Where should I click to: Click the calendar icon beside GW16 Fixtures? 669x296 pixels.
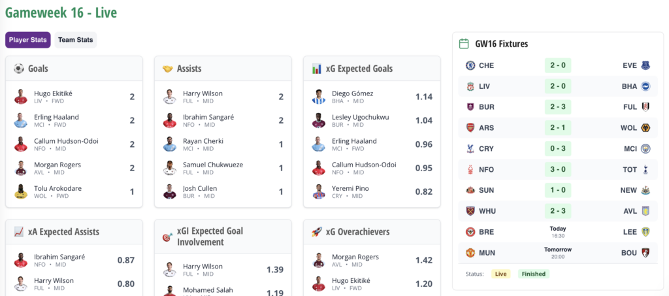pyautogui.click(x=464, y=44)
